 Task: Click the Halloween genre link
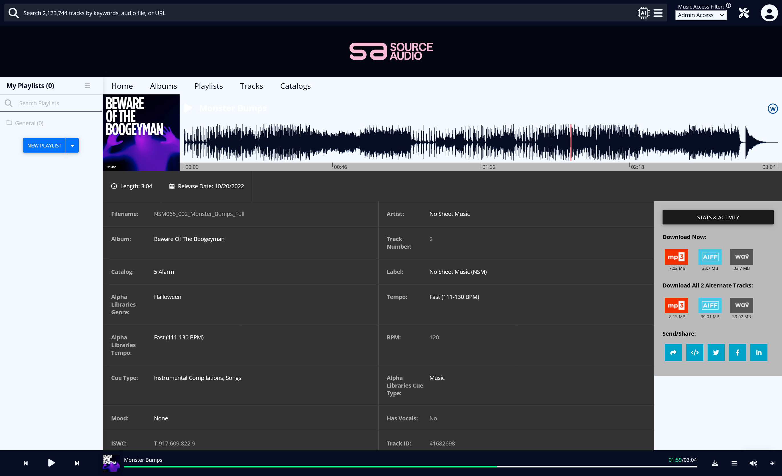coord(168,297)
